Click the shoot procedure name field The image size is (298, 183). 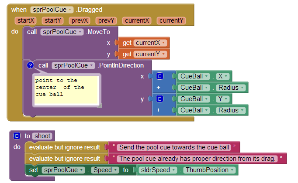tap(42, 136)
